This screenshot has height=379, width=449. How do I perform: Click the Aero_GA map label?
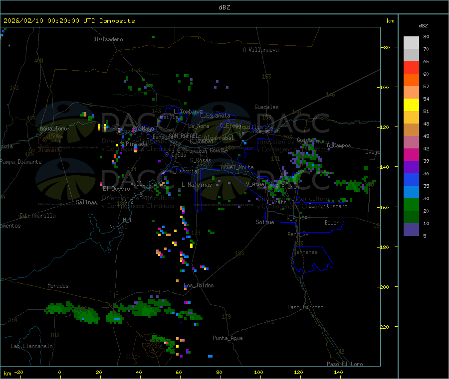[x=298, y=234]
